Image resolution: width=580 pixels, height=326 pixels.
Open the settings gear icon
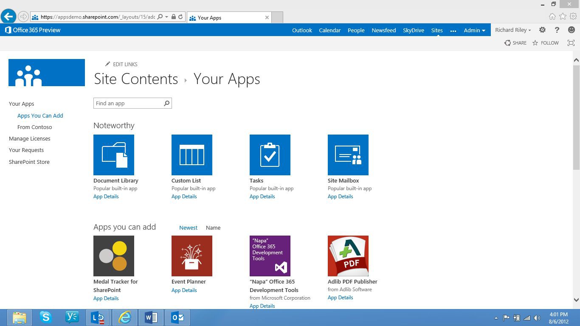542,30
